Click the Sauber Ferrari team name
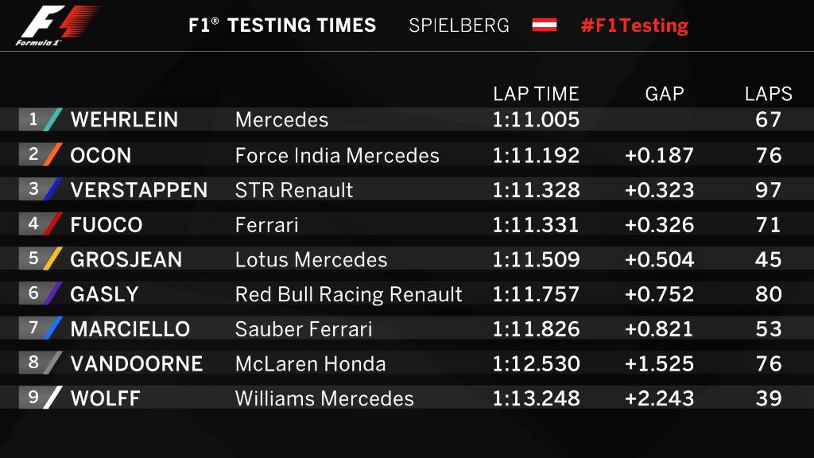Viewport: 814px width, 458px height. pyautogui.click(x=304, y=329)
